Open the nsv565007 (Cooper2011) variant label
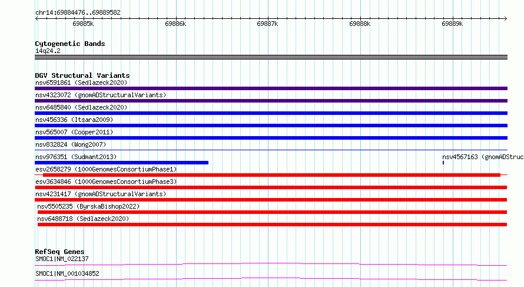524x287 pixels. tap(74, 132)
